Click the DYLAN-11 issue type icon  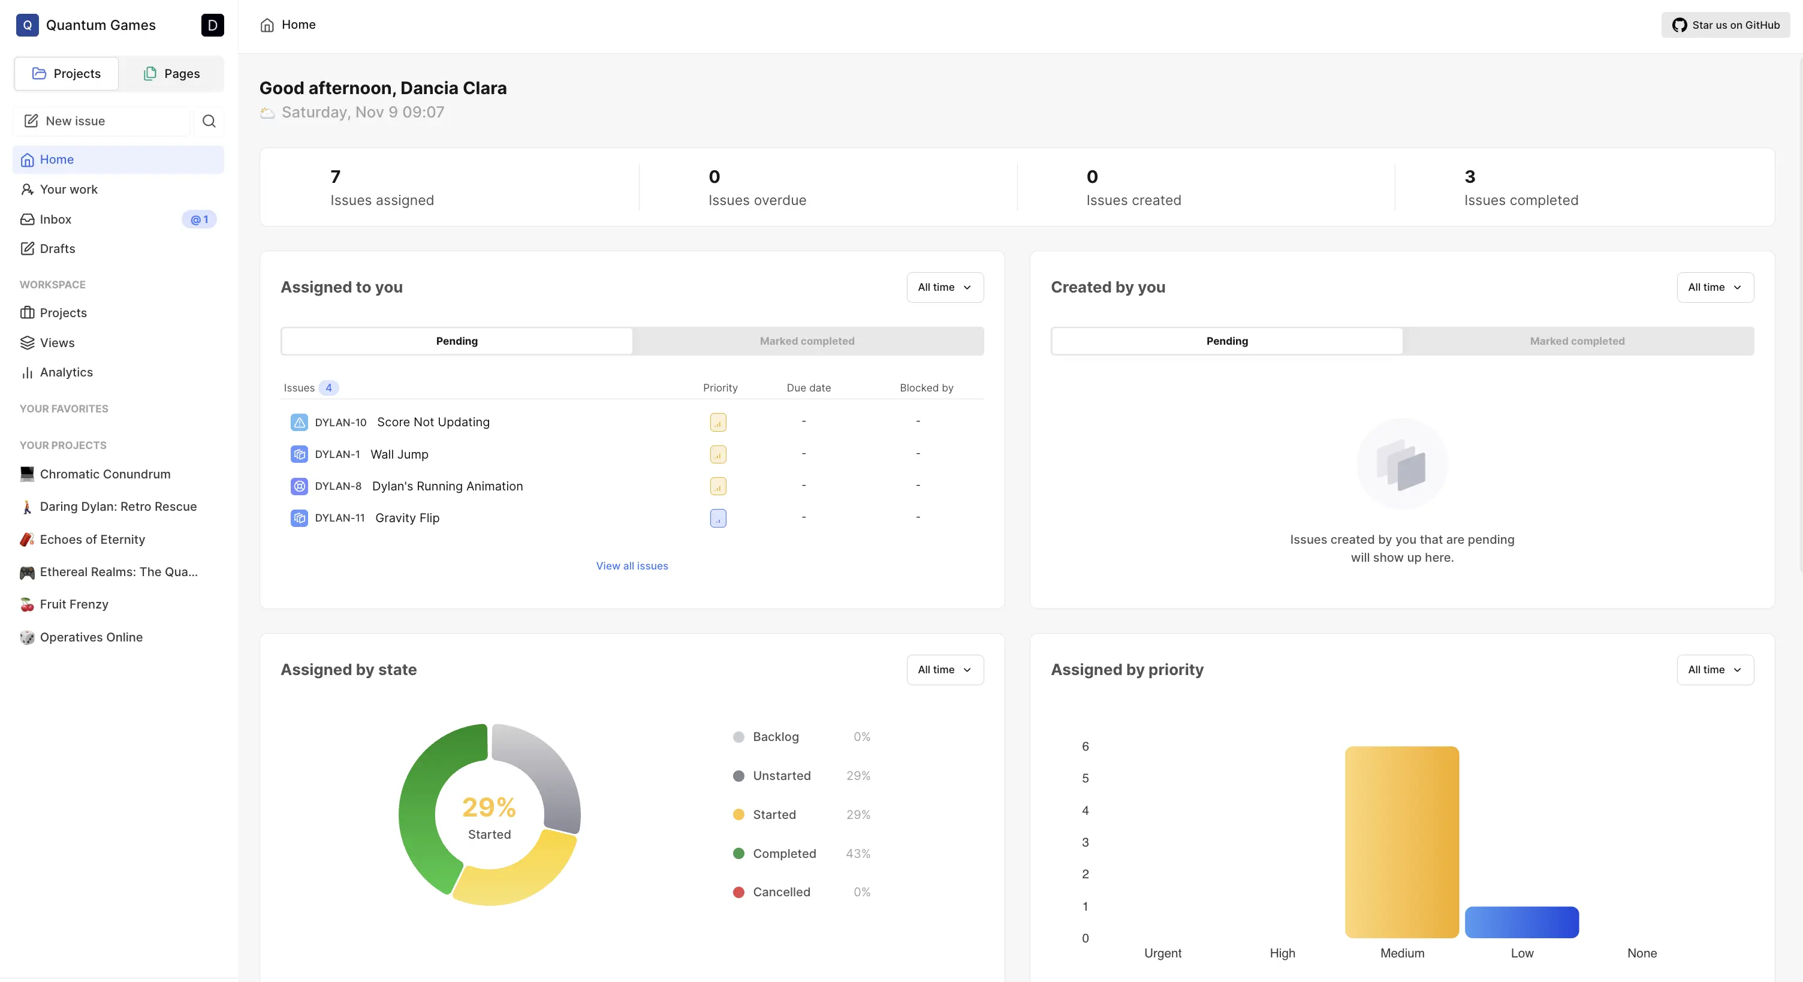pos(299,518)
